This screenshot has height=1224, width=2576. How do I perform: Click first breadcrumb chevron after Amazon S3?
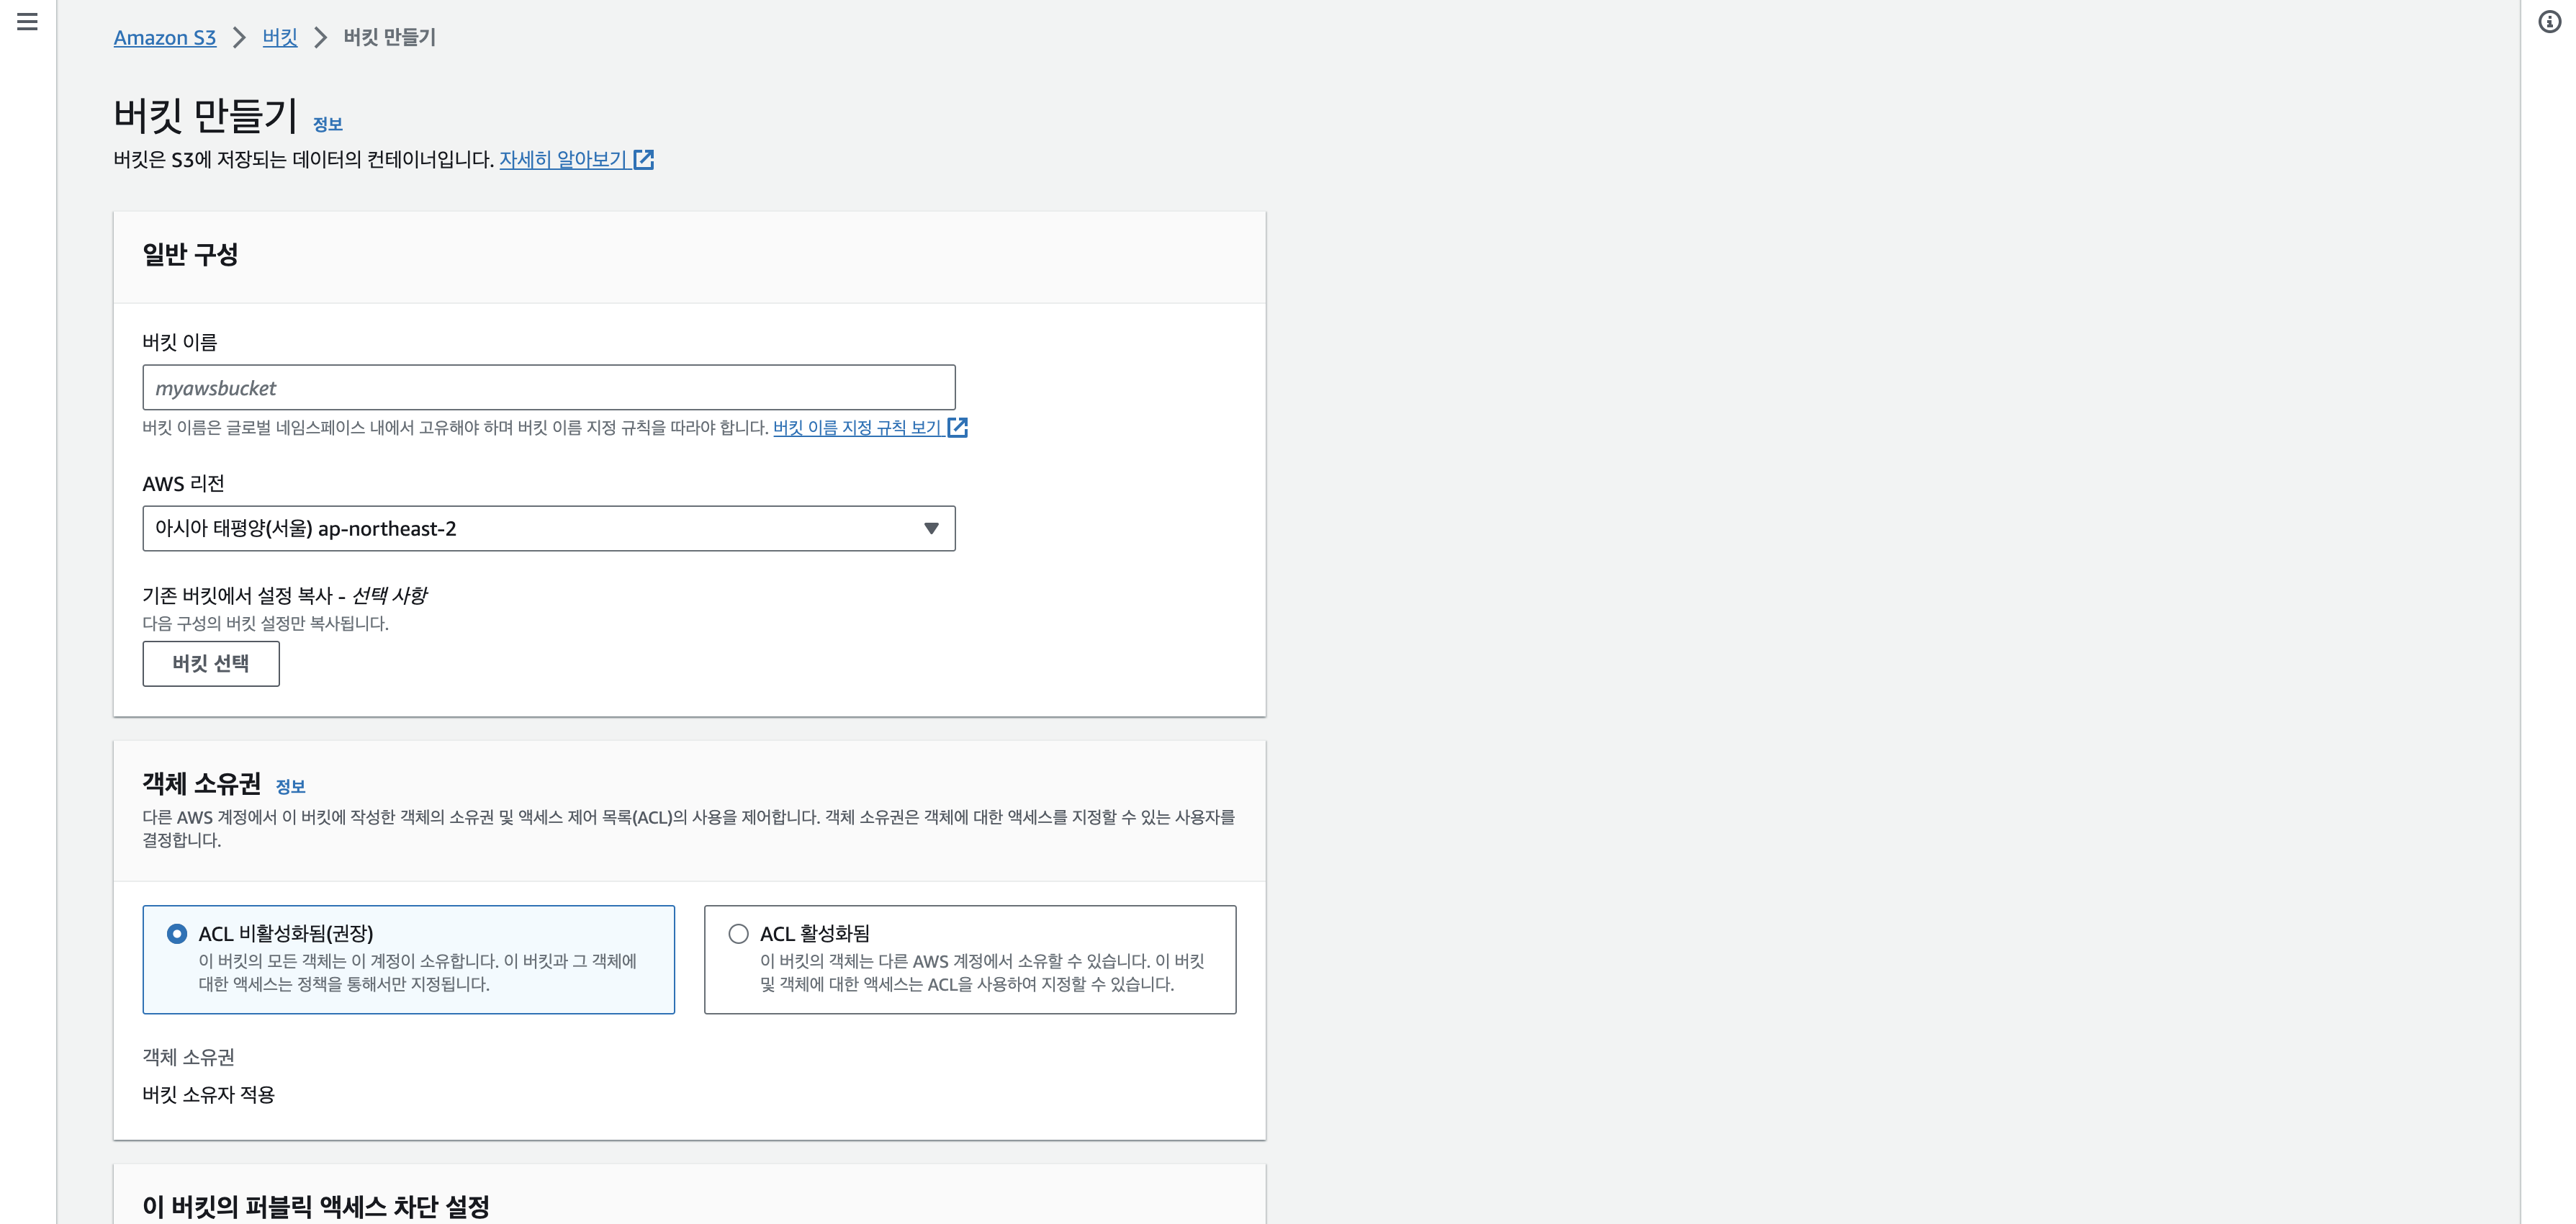(x=239, y=38)
